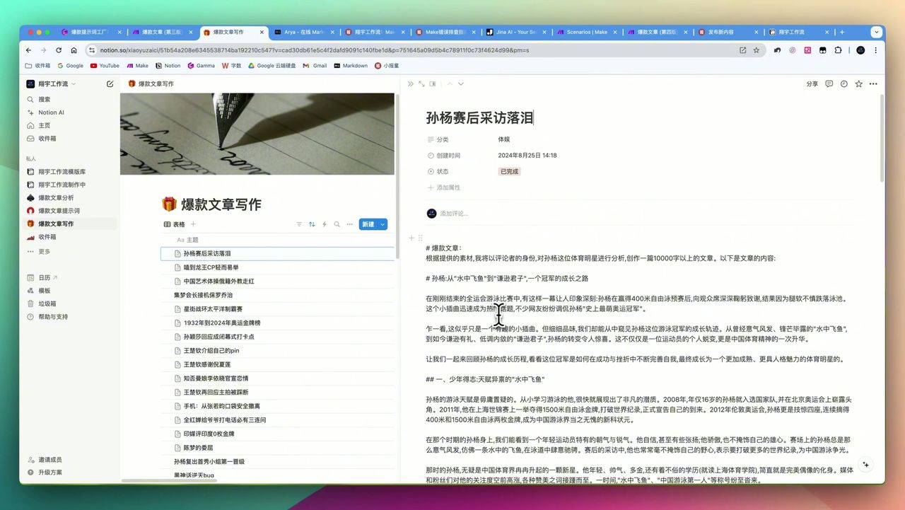Expand the 日历 sidebar item

tap(54, 277)
